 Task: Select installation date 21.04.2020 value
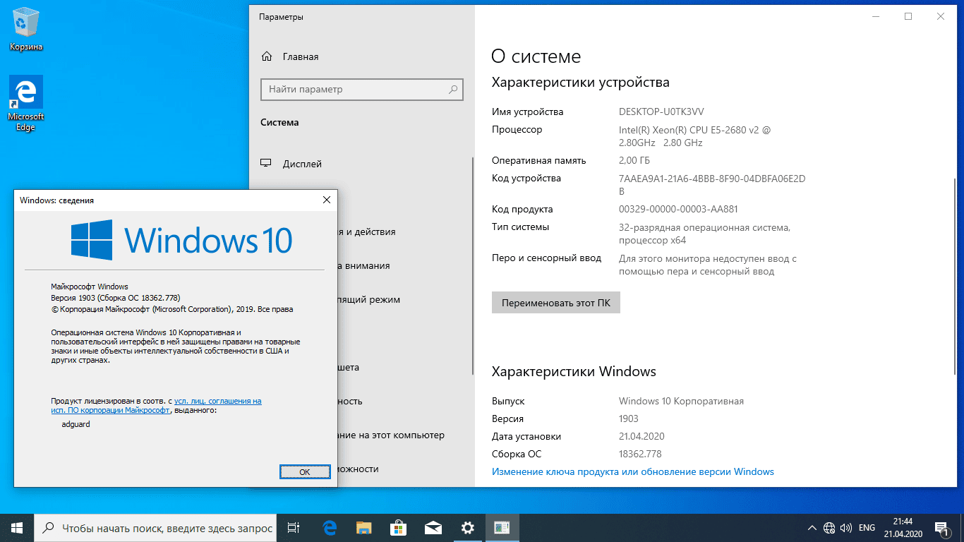click(641, 436)
